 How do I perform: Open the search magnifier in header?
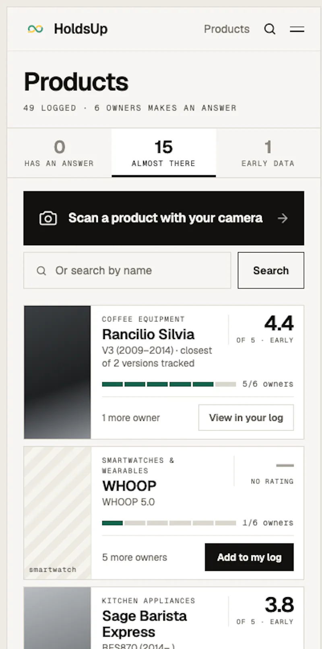coord(270,29)
